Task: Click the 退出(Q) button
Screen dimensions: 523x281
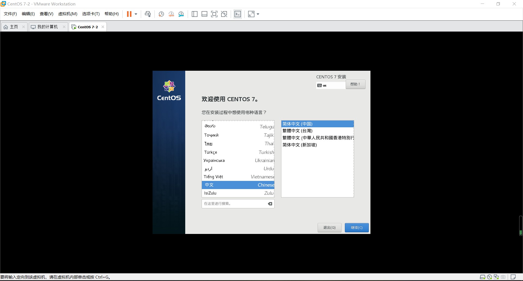Action: (329, 228)
